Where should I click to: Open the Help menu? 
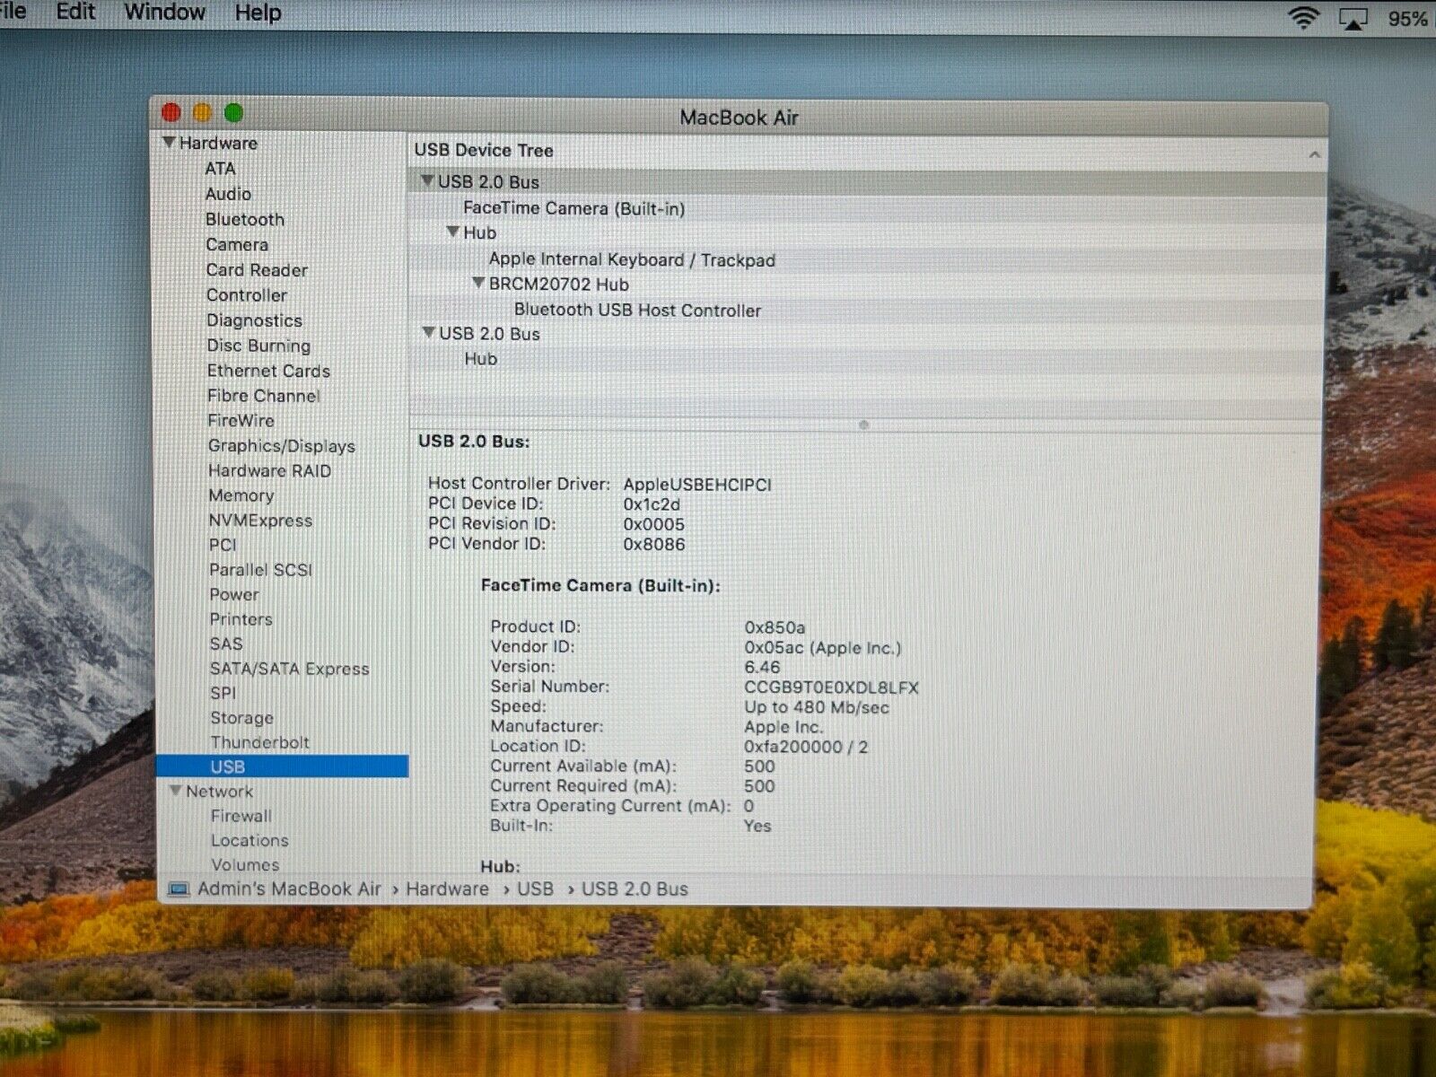[258, 13]
